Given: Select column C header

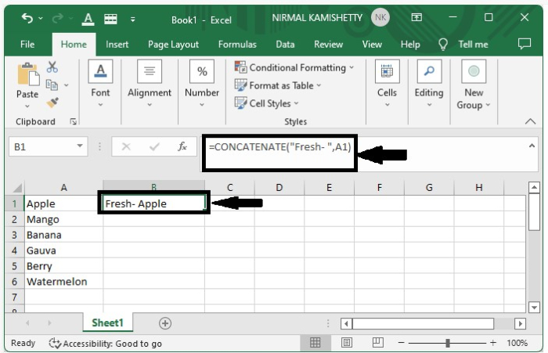Looking at the screenshot, I should (229, 188).
